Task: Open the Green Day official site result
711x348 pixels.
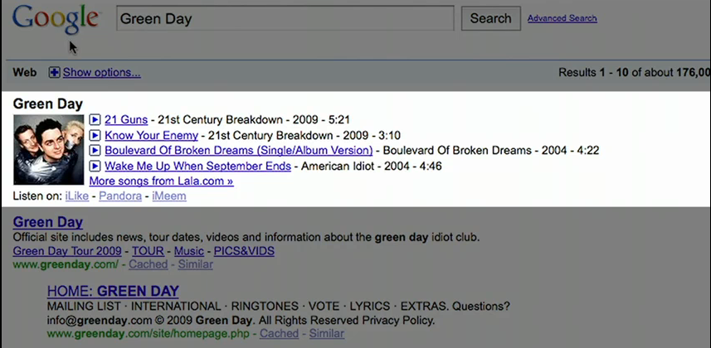Action: point(48,222)
